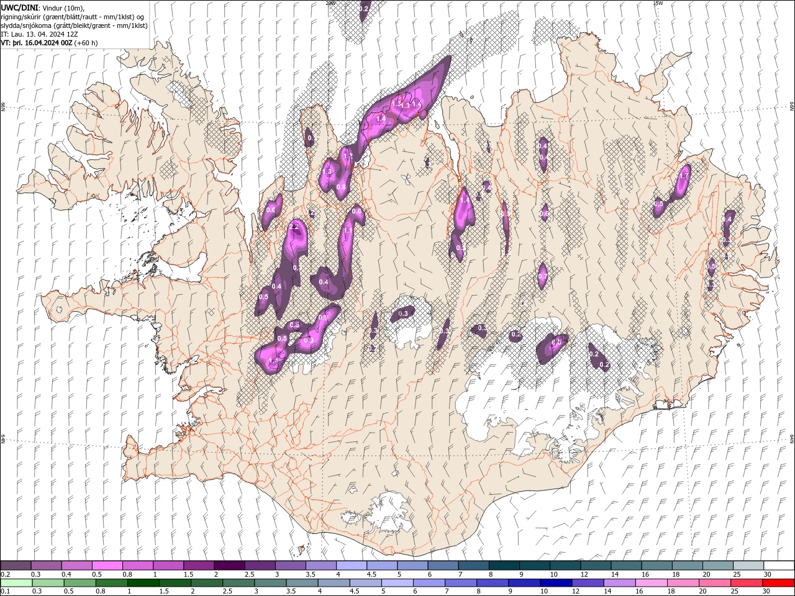Click the 'VT: þri. 16.04.2024 00Z' valid time

click(36, 43)
